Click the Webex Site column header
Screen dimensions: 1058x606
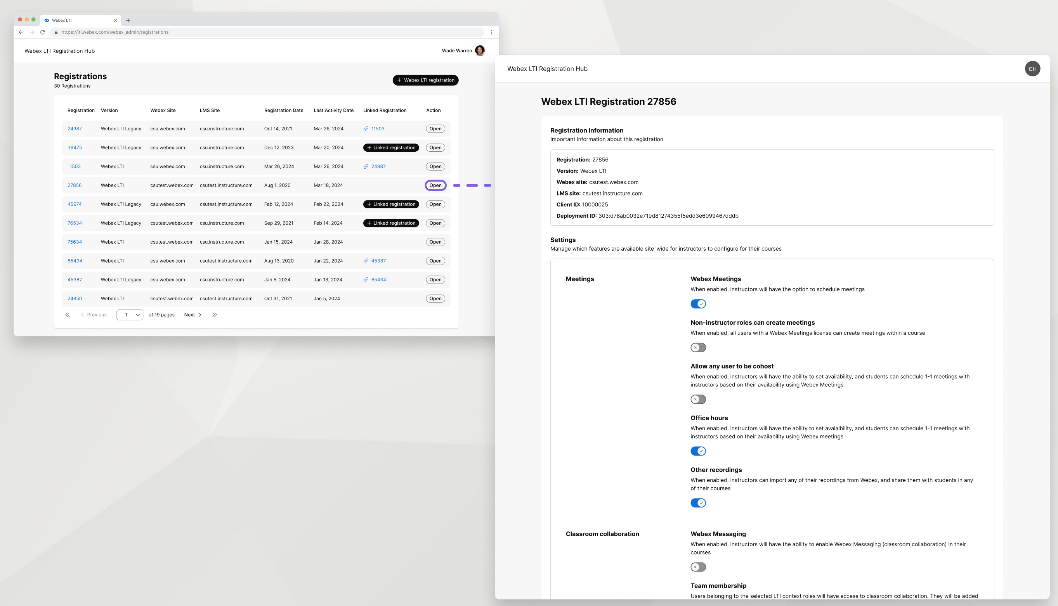point(163,110)
